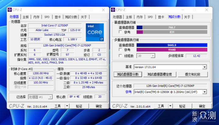
Task: Open 显卡 tab in right window
Action: (x=161, y=17)
